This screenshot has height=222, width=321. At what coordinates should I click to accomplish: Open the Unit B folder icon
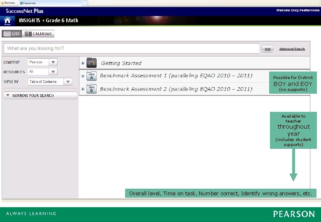[91, 89]
